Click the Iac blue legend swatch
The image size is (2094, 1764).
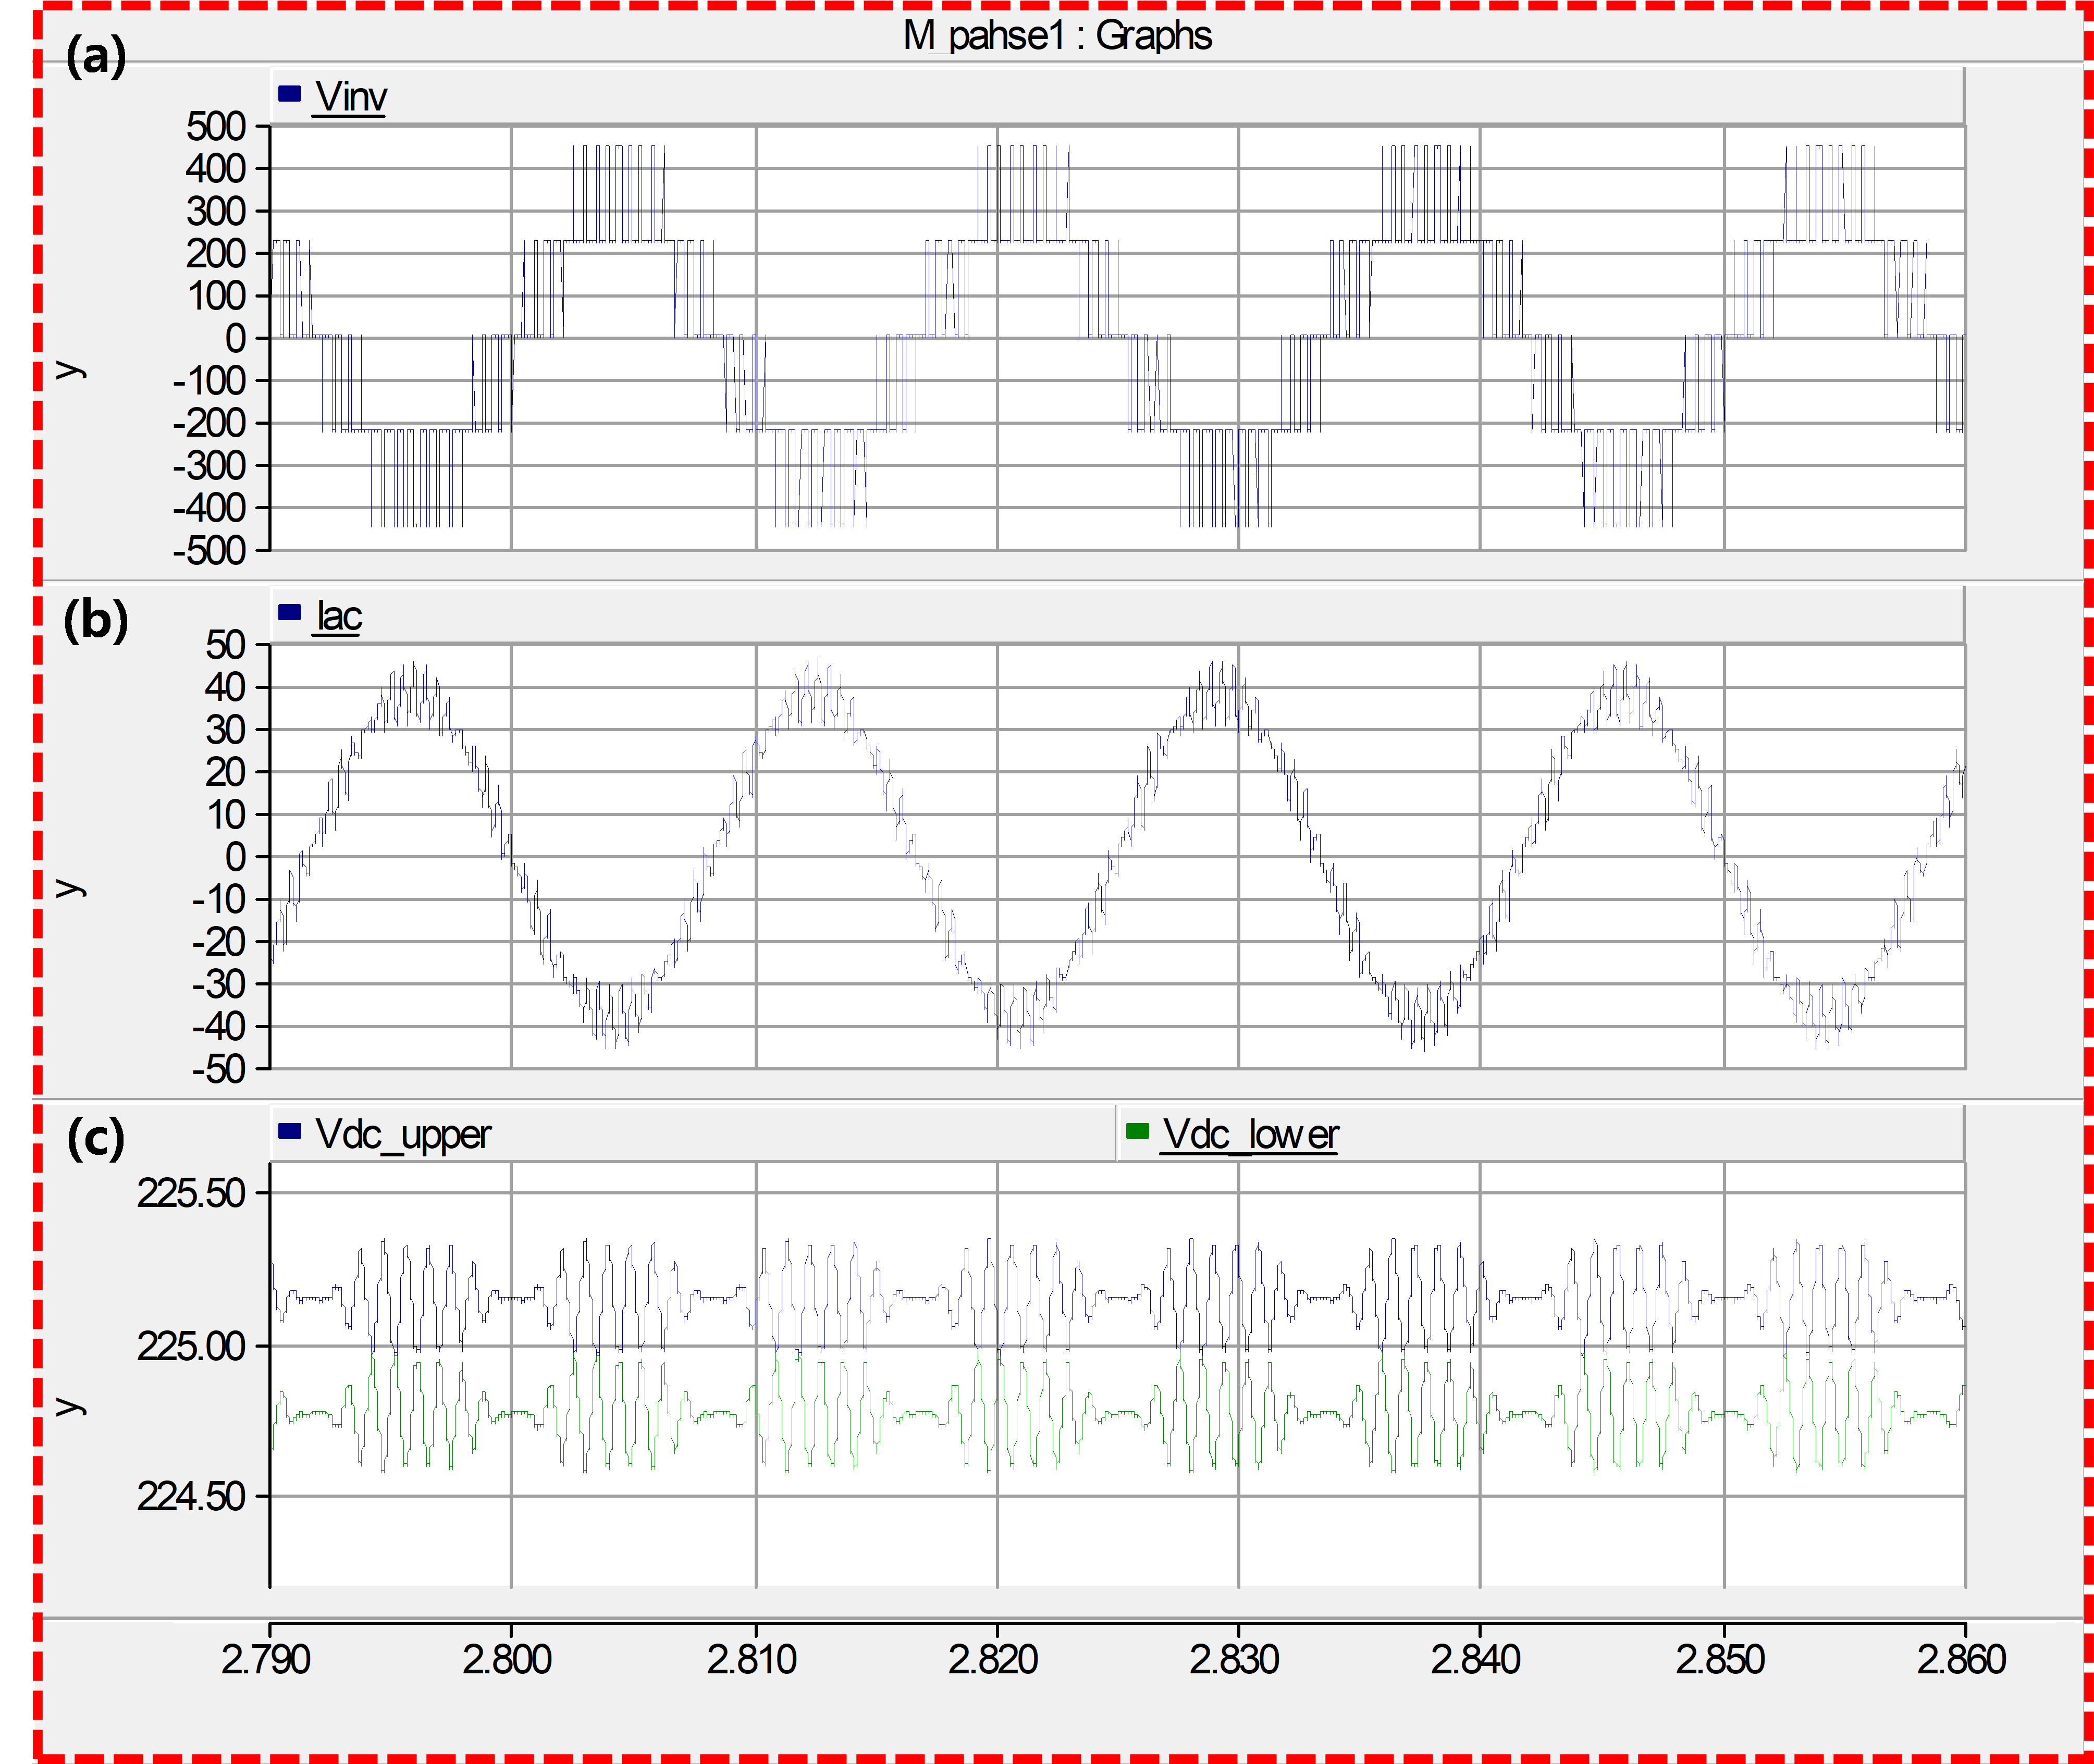point(290,612)
